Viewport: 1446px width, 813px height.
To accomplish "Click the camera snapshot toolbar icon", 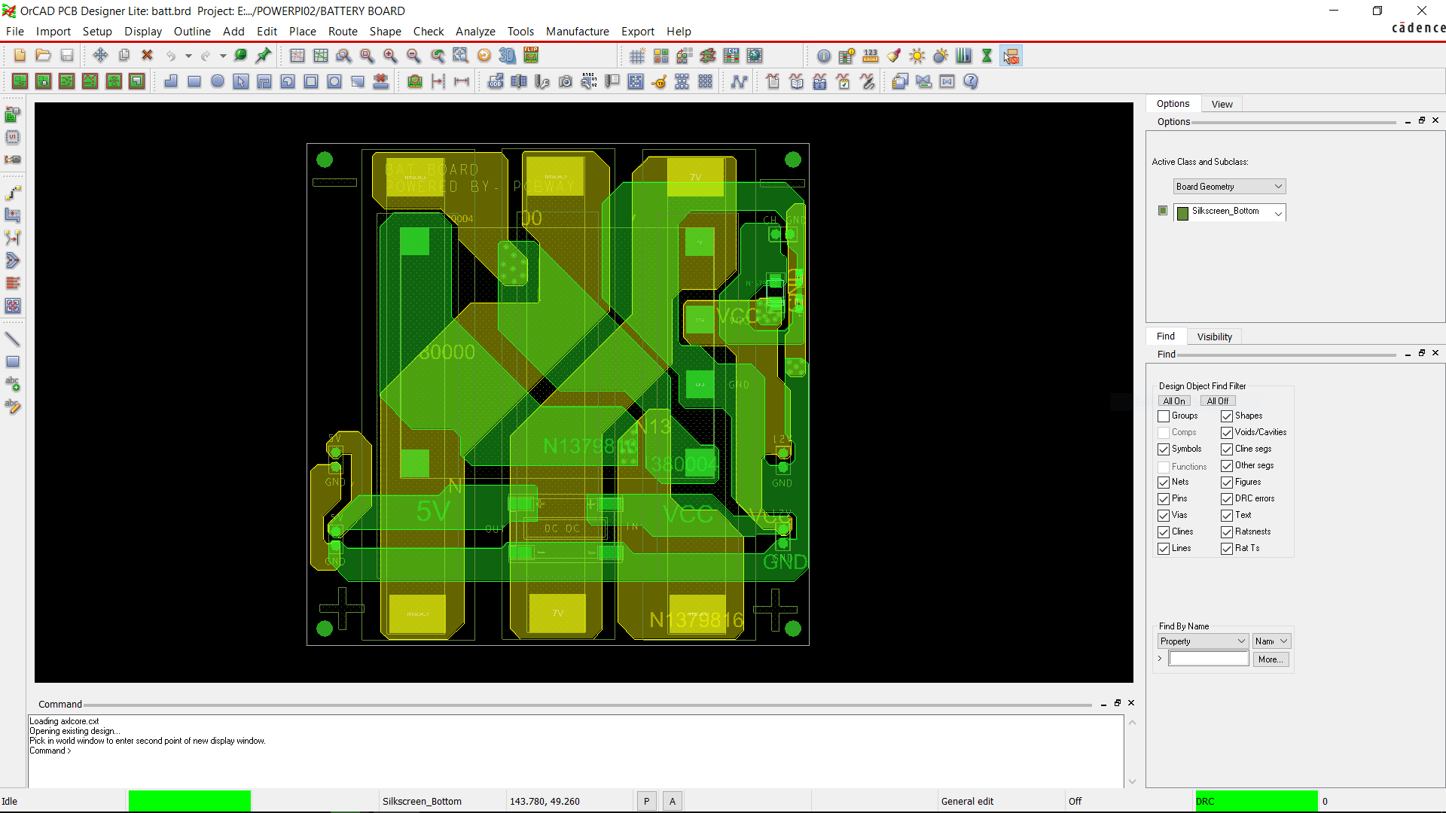I will pos(566,81).
